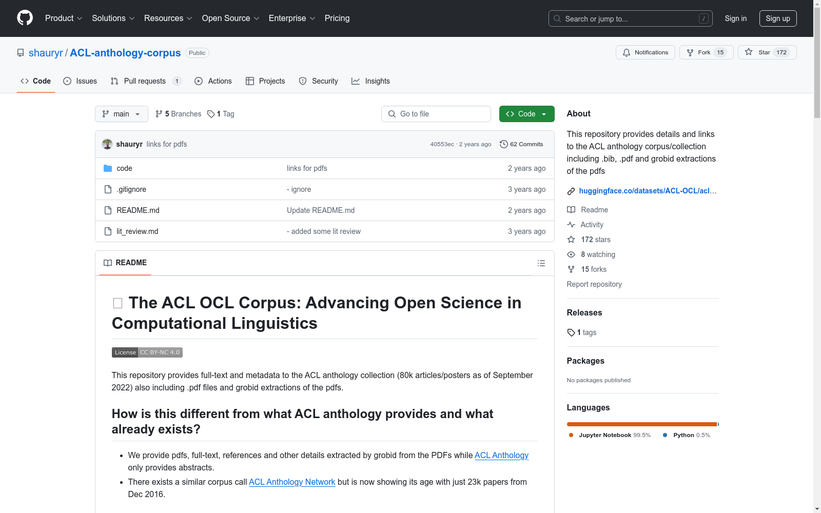
Task: Click the .gitignore file icon
Action: coord(108,189)
